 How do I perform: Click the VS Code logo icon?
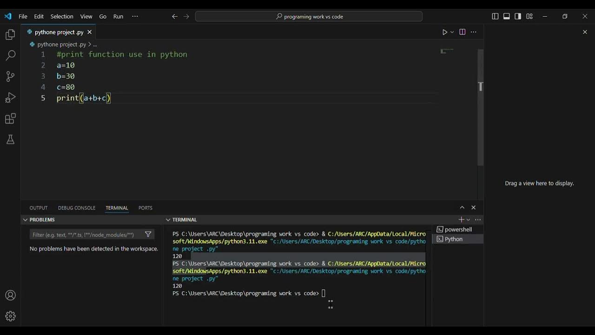(8, 16)
